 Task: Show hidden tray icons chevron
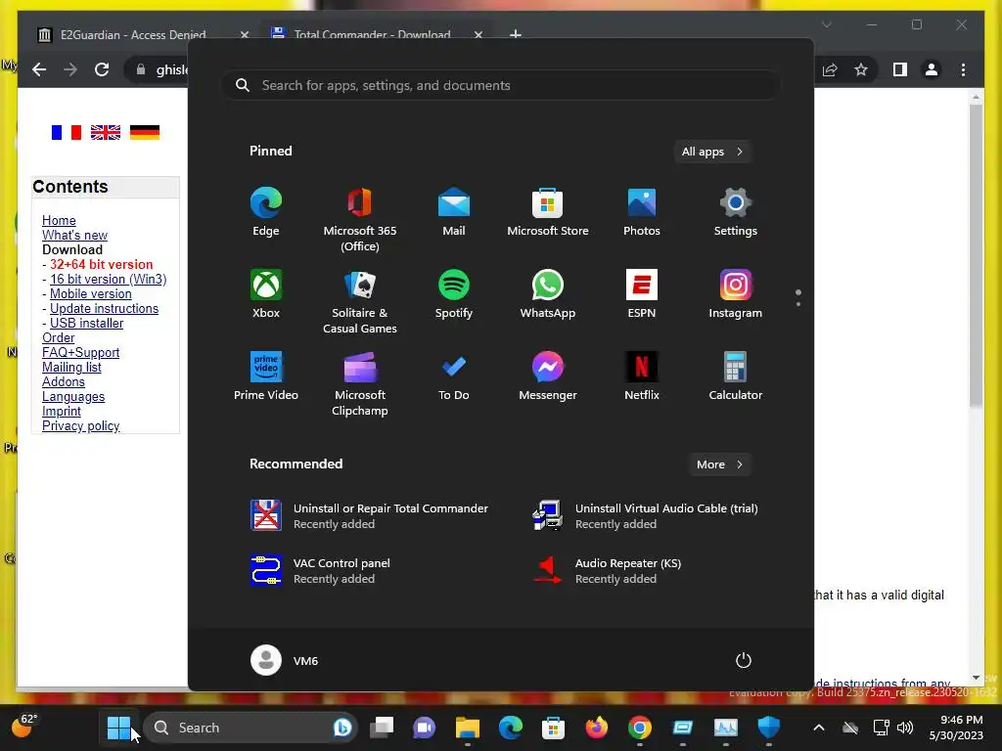(819, 728)
